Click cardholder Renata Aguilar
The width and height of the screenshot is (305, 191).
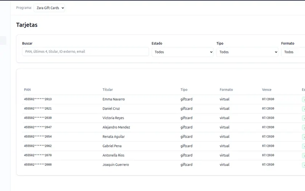point(114,137)
